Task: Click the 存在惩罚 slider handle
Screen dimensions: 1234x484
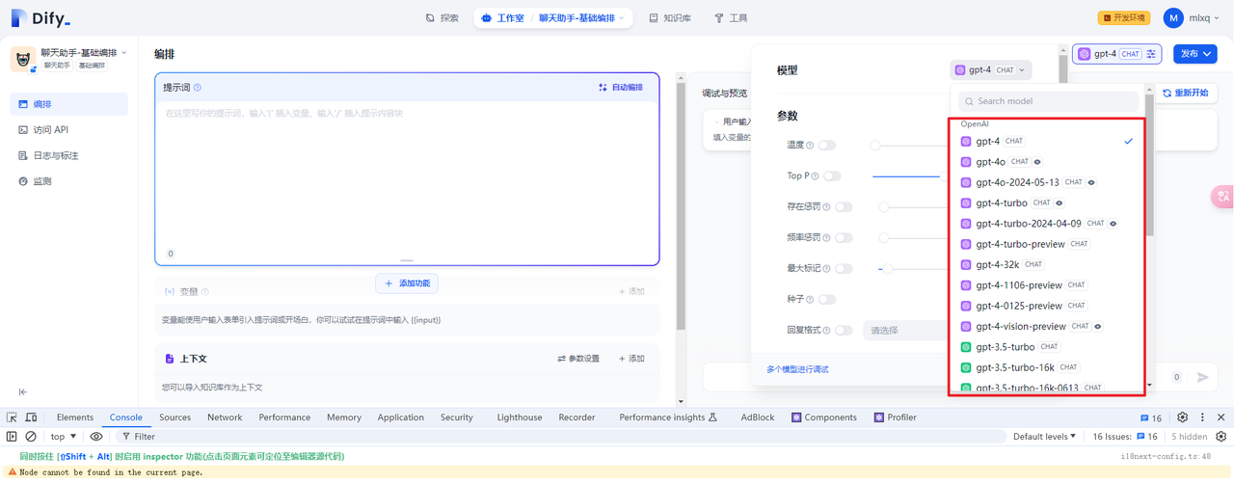Action: [884, 207]
